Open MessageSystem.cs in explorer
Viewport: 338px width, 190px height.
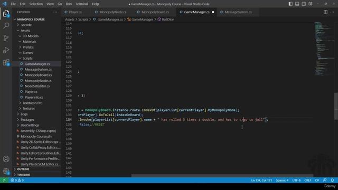pyautogui.click(x=38, y=69)
